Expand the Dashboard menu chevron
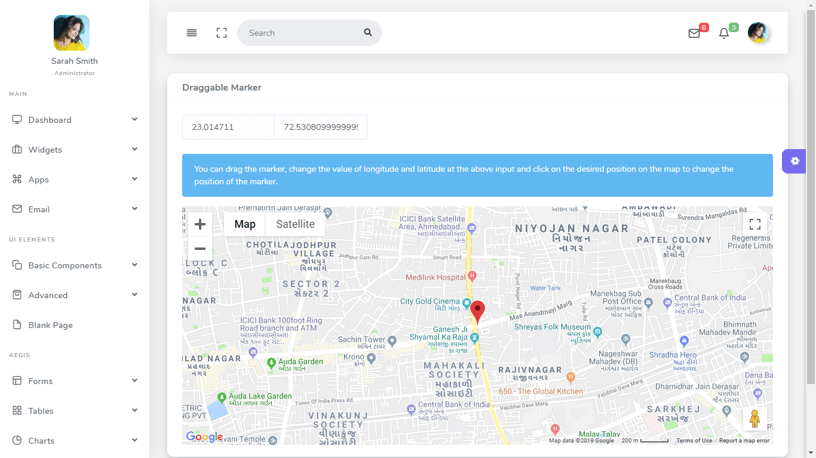Screen dimensions: 816x458 (x=134, y=119)
